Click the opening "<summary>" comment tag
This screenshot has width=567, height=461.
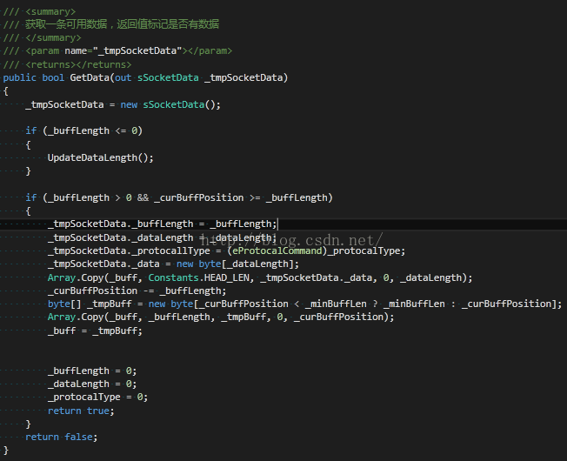(50, 11)
